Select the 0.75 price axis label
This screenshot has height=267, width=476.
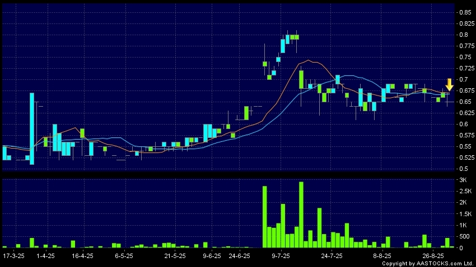pyautogui.click(x=465, y=57)
